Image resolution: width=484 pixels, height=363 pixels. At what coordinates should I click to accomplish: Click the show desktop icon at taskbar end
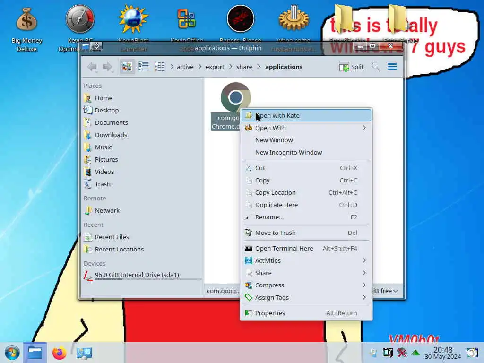coord(472,353)
